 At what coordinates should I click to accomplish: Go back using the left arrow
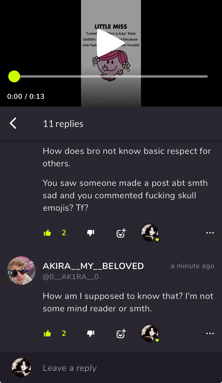pos(13,123)
